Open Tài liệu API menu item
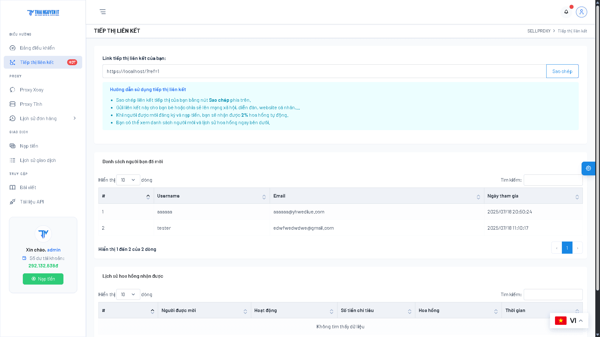This screenshot has height=337, width=600. point(43,202)
